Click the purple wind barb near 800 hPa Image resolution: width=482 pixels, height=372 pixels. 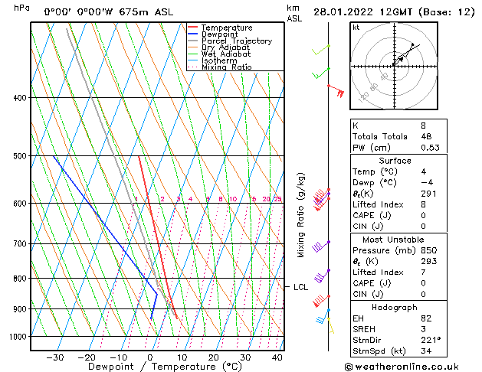[x=322, y=276]
